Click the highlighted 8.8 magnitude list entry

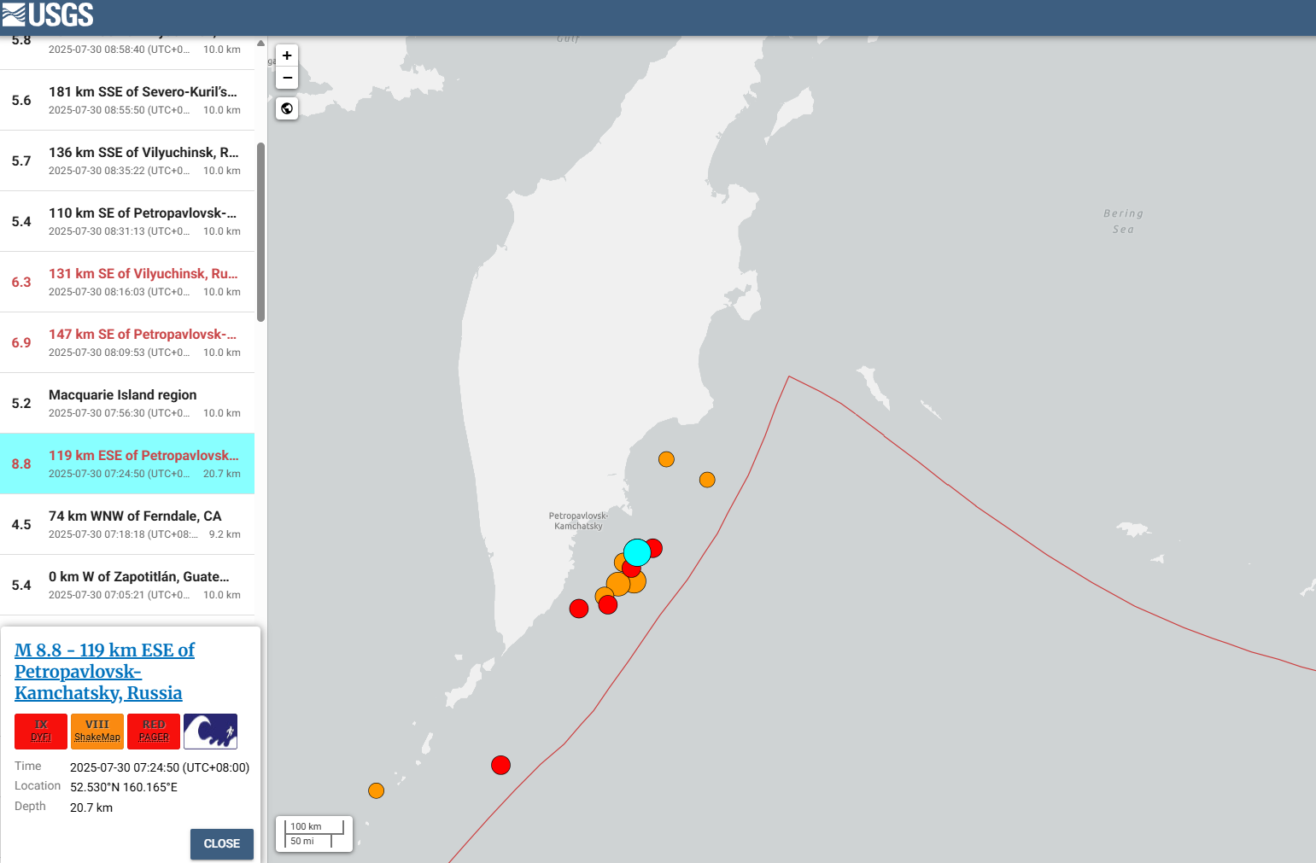pos(127,464)
